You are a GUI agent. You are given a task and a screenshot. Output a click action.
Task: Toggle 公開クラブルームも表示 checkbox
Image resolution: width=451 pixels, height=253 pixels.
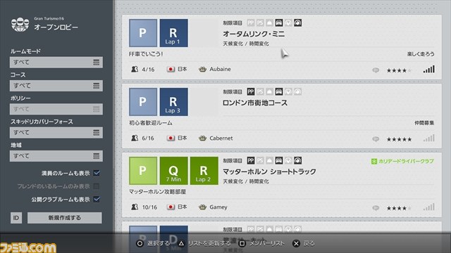[97, 199]
